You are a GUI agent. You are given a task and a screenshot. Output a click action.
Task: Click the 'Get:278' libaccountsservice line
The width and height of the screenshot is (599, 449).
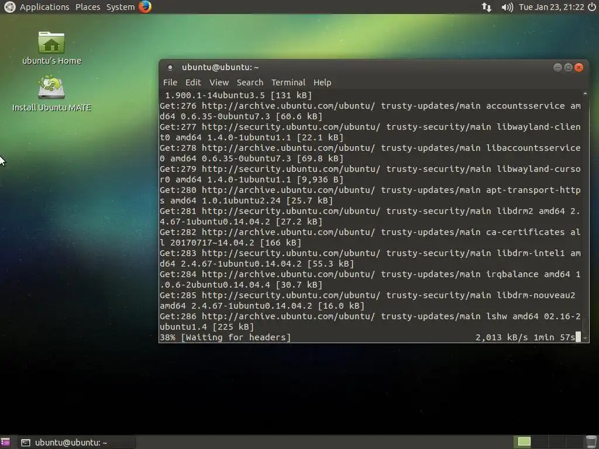coord(370,153)
